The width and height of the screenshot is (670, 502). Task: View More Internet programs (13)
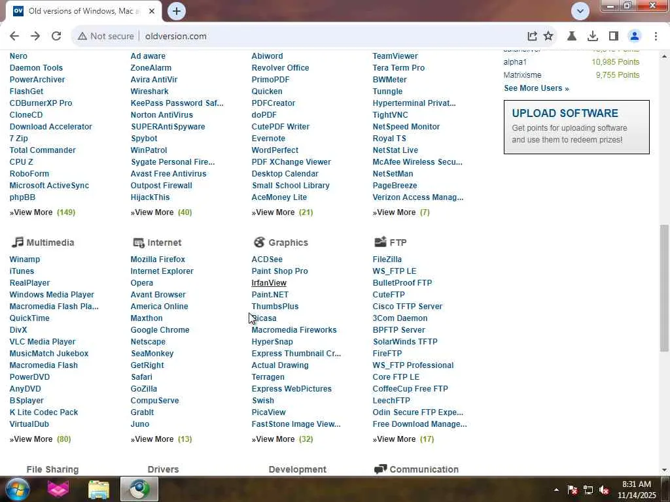161,439
